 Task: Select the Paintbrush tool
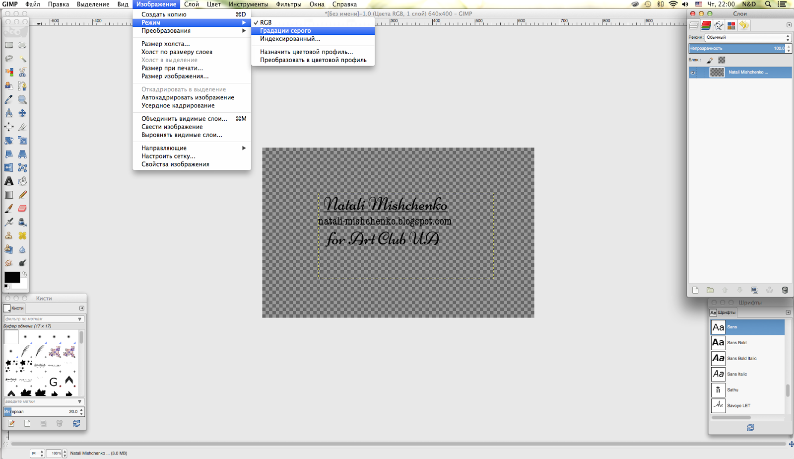pyautogui.click(x=9, y=209)
